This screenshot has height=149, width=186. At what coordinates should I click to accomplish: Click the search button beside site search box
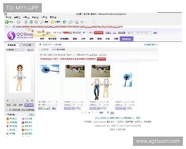pyautogui.click(x=155, y=33)
